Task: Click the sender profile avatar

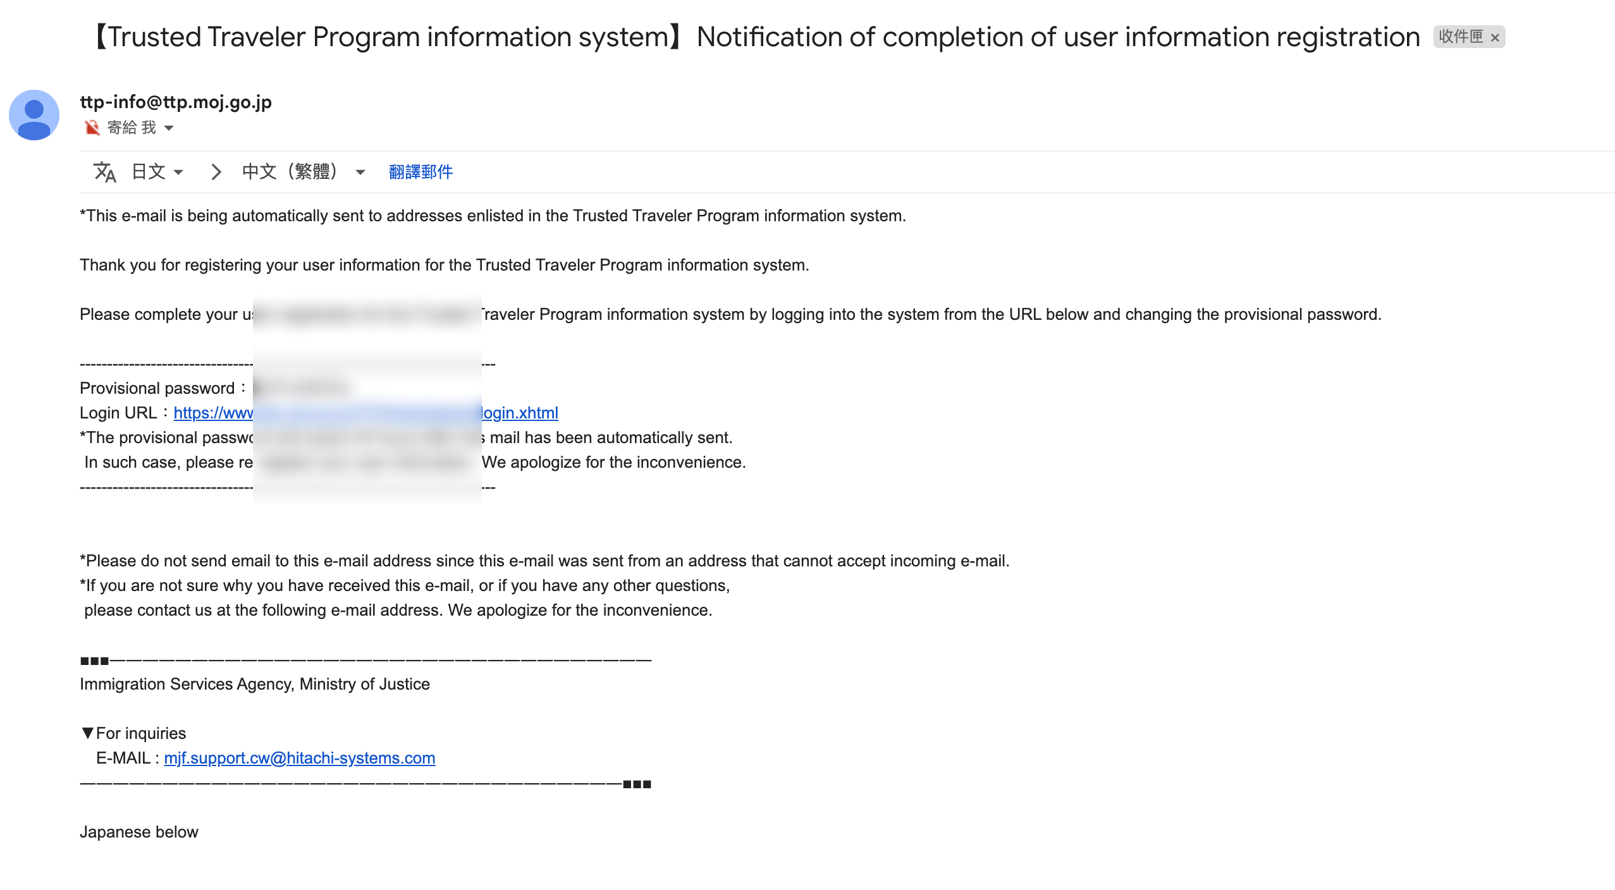Action: (34, 115)
